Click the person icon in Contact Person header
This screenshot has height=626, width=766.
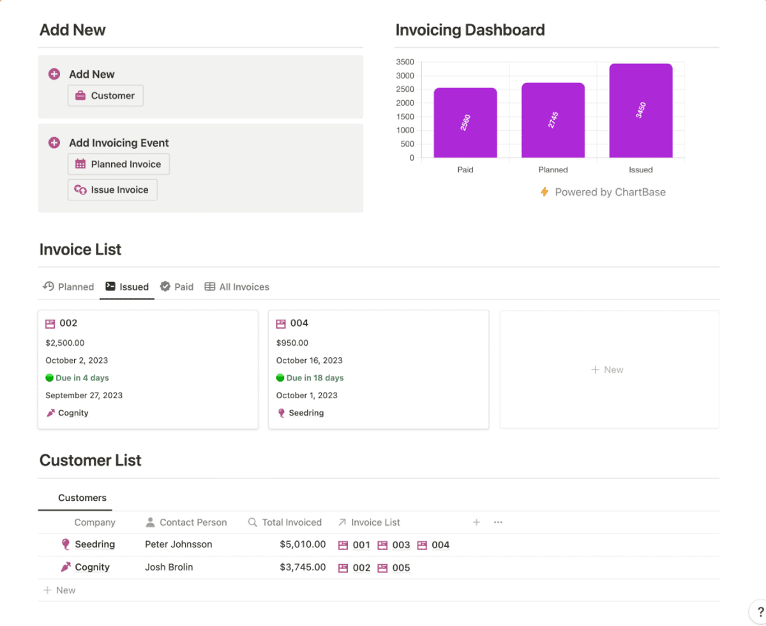point(149,522)
